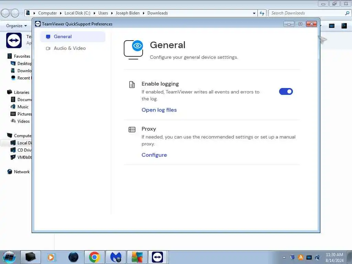352x264 pixels.
Task: Open Libraries in Explorer navigation pane
Action: [x=22, y=92]
